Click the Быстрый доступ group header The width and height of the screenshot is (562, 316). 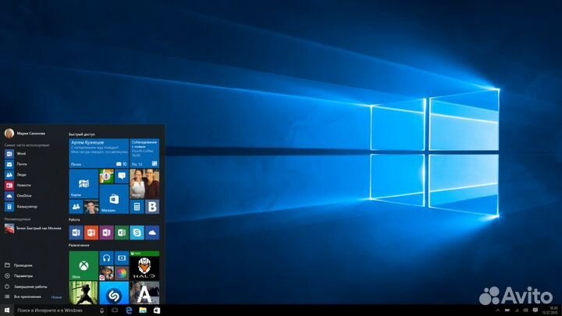(x=82, y=134)
